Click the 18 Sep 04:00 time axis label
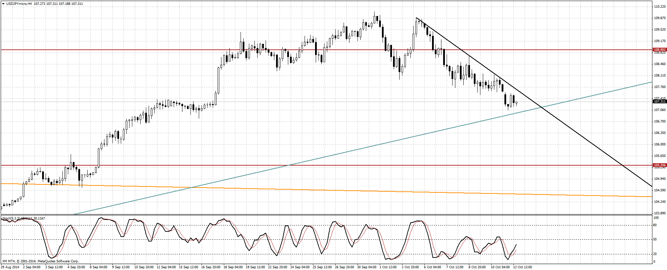 pyautogui.click(x=233, y=267)
